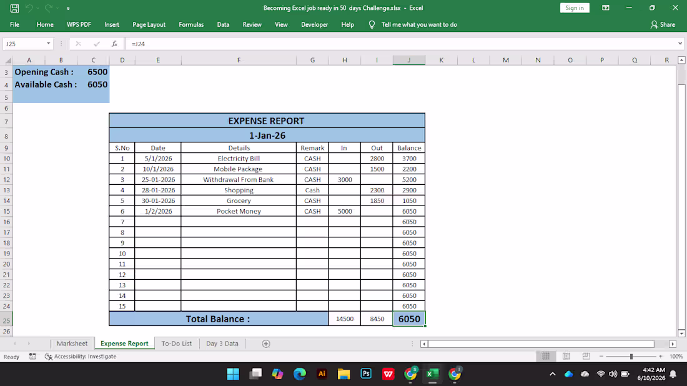Click the formula bar showing =J24

click(x=401, y=44)
